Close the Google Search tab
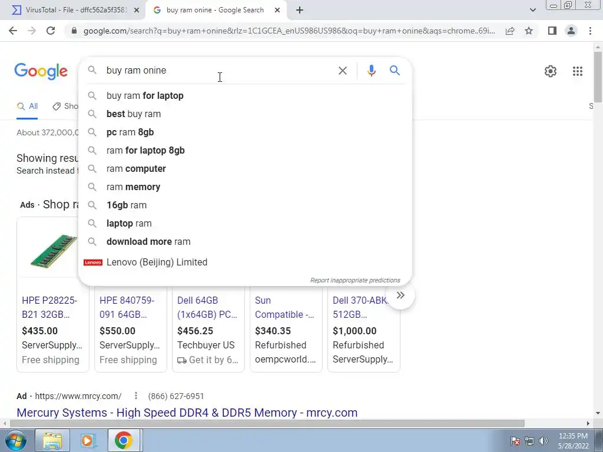This screenshot has height=452, width=603. coord(277,10)
